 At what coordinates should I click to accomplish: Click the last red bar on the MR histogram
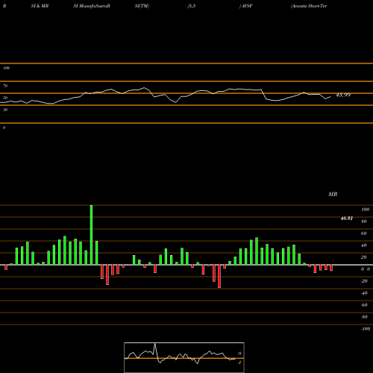[331, 268]
